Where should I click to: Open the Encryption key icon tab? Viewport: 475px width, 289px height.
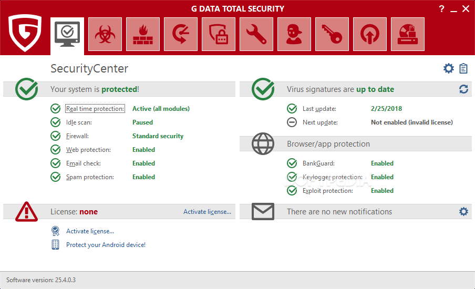point(332,34)
